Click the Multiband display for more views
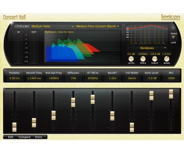This screenshot has height=153, width=184. pos(83,46)
